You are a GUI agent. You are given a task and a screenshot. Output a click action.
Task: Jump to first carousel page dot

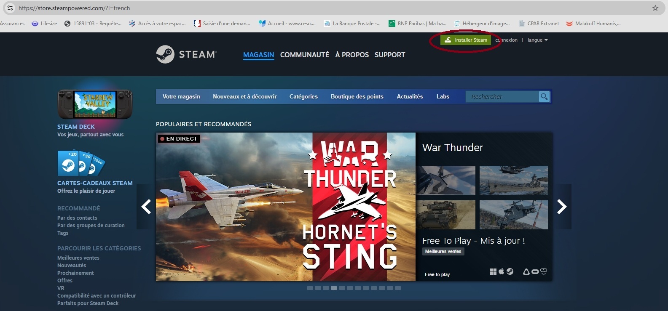coord(310,288)
